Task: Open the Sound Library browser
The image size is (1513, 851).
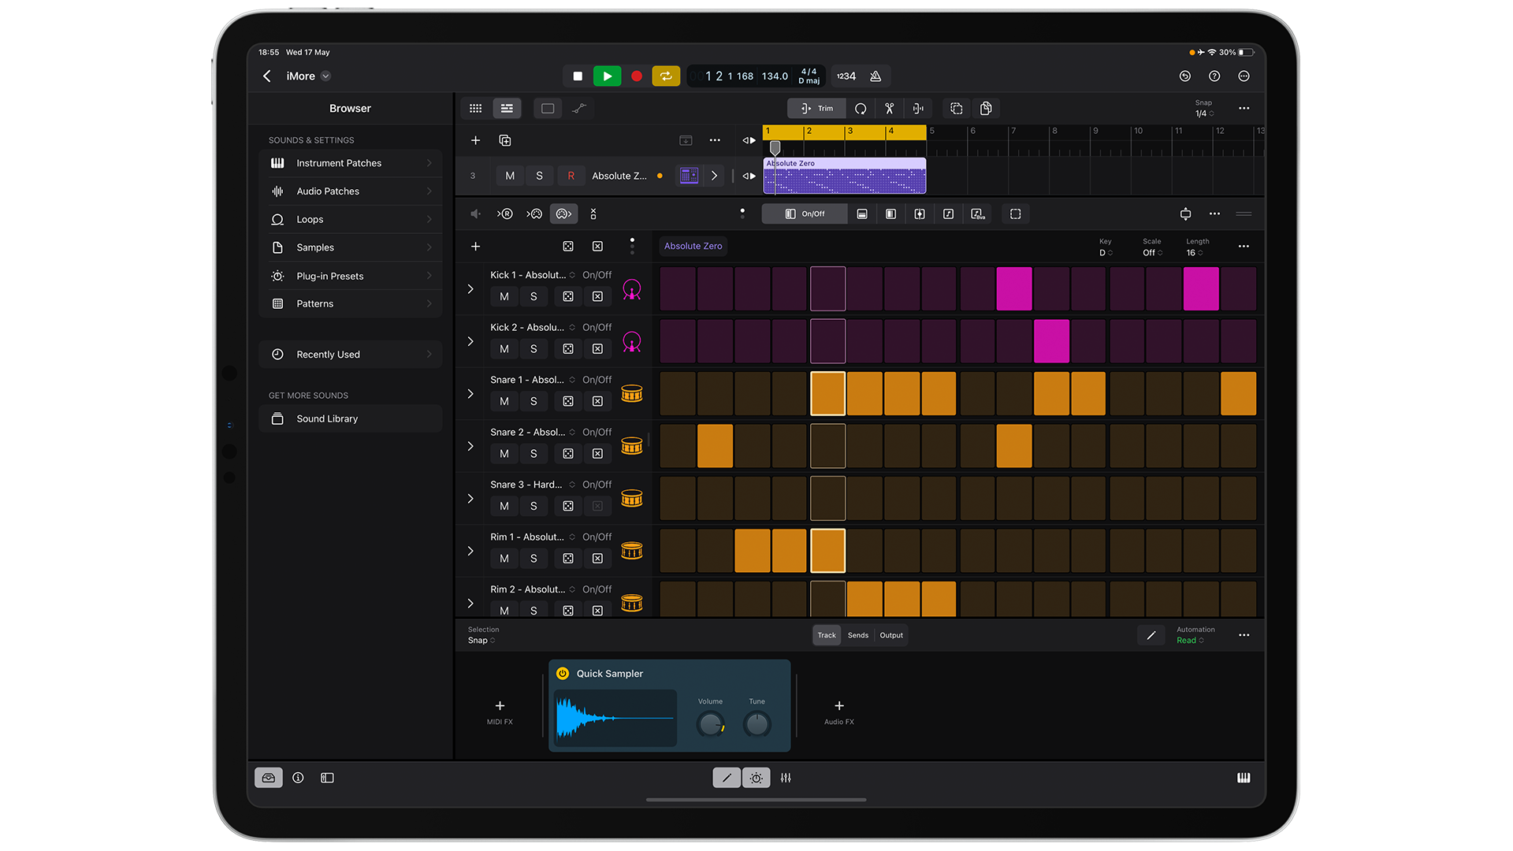Action: click(x=327, y=418)
